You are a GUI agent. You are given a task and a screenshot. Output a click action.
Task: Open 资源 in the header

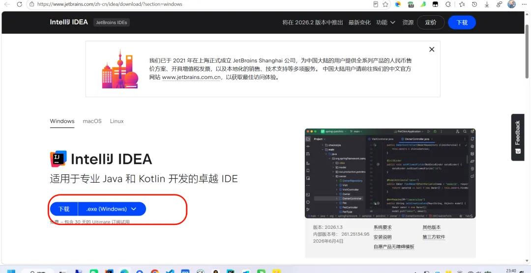coord(408,22)
